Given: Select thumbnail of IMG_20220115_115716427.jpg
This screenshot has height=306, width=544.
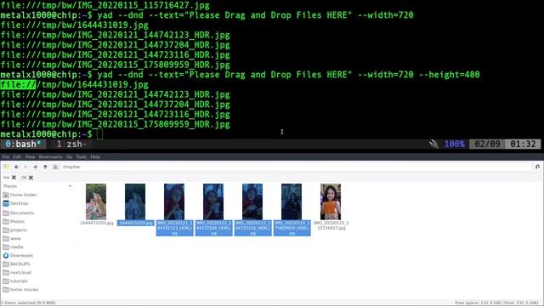Looking at the screenshot, I should 331,201.
